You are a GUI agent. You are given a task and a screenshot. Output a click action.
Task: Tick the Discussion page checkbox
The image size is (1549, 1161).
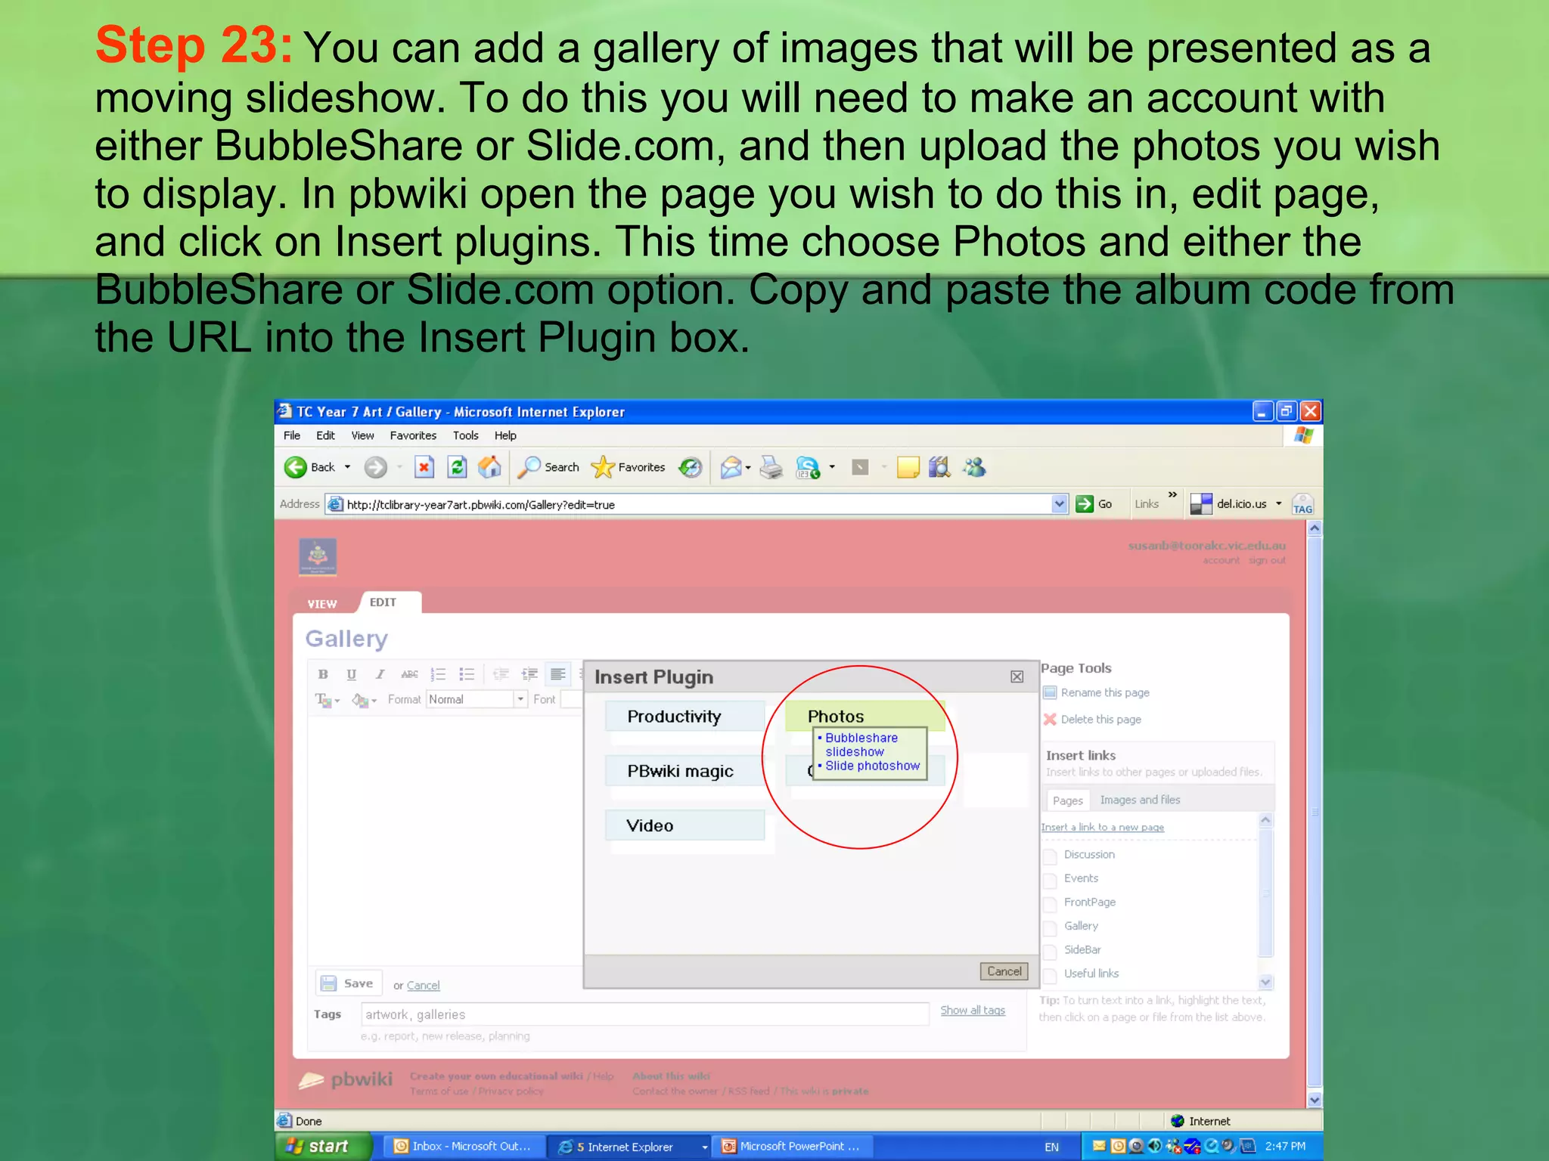[1050, 856]
